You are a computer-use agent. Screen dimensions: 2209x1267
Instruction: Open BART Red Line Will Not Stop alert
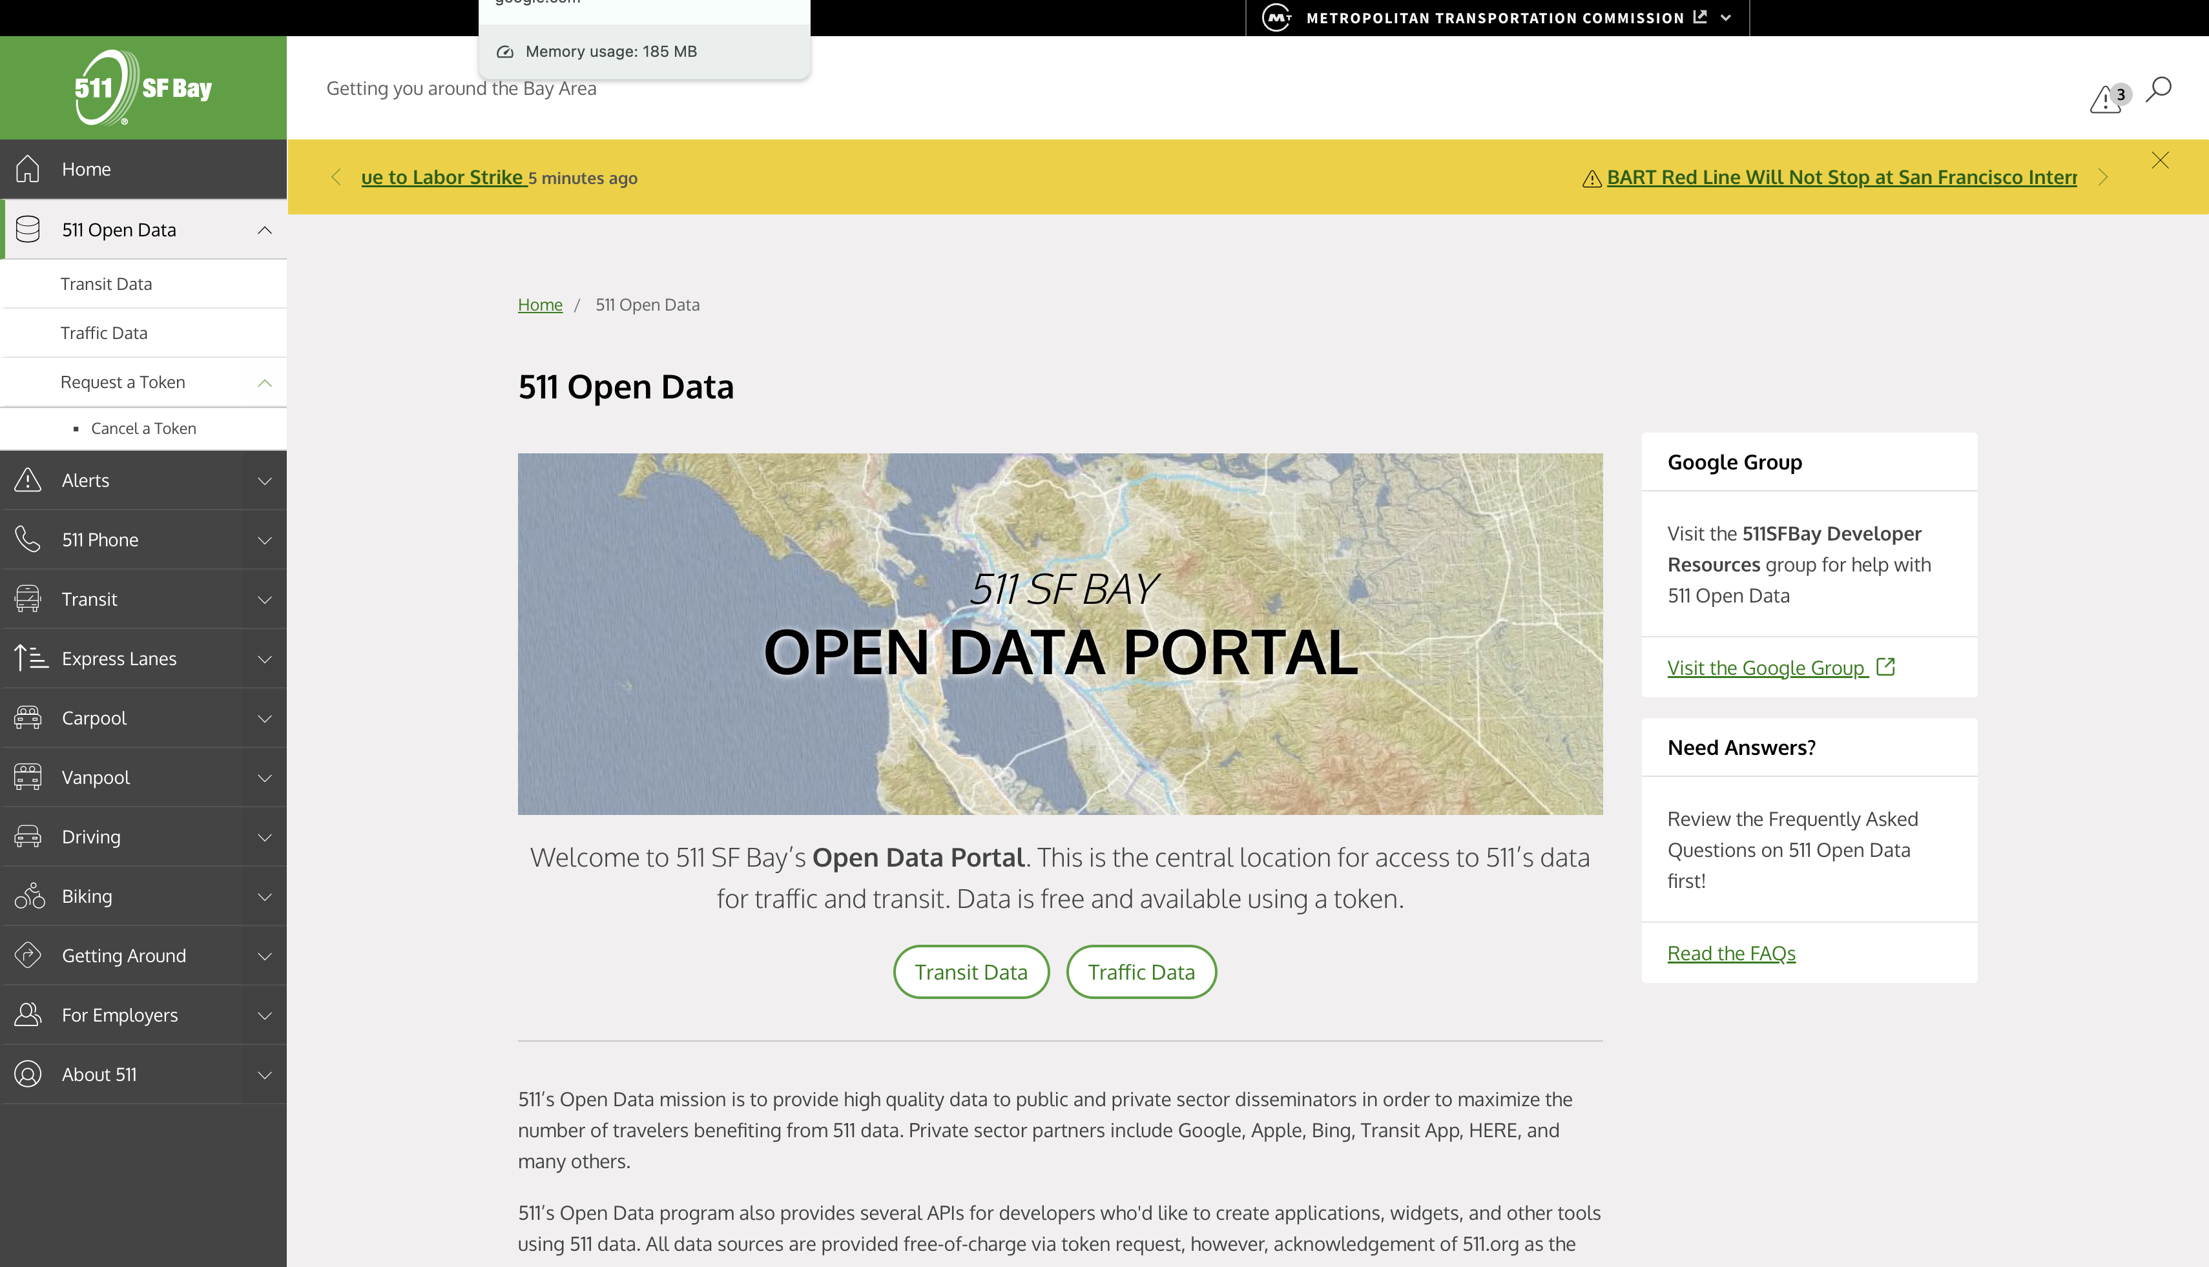(1841, 177)
